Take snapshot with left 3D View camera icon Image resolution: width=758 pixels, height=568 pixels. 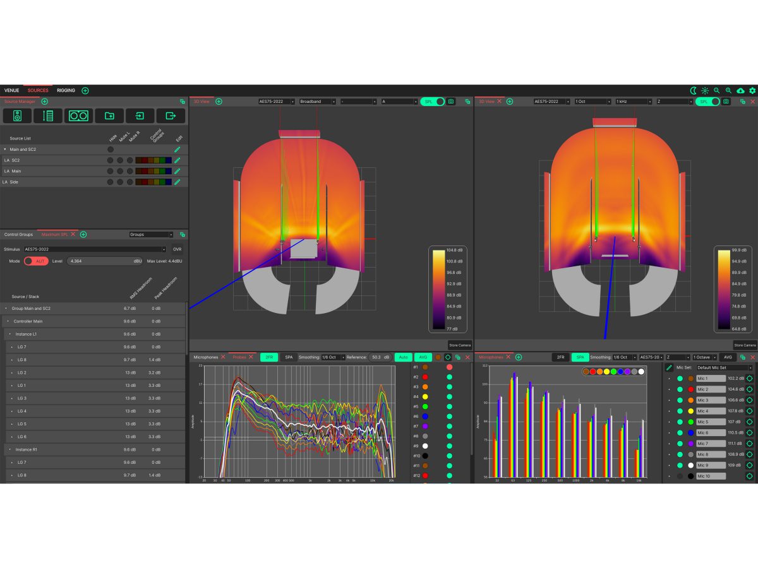[451, 102]
